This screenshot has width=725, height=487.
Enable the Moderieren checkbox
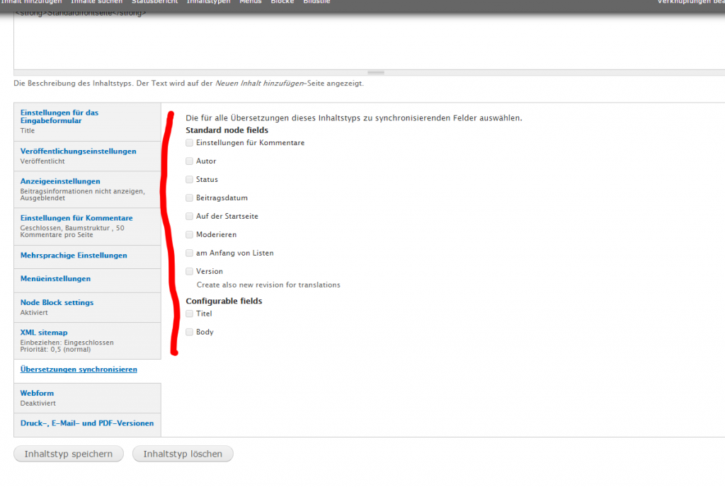[189, 235]
